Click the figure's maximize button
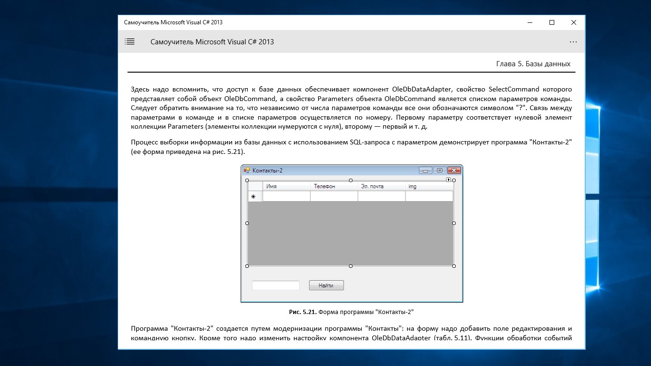The height and width of the screenshot is (366, 651). [439, 170]
